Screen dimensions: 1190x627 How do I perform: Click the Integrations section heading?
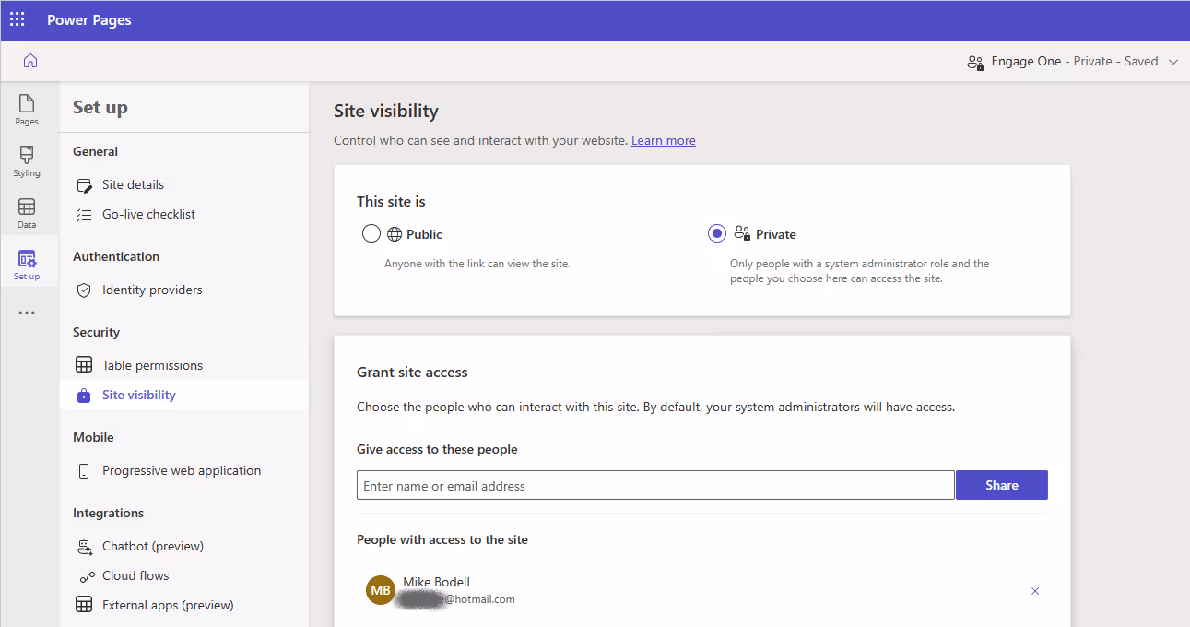click(x=109, y=513)
